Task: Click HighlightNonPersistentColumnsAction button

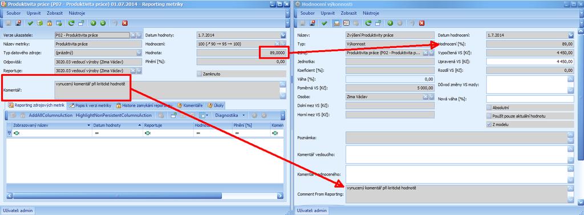Action: click(x=113, y=116)
